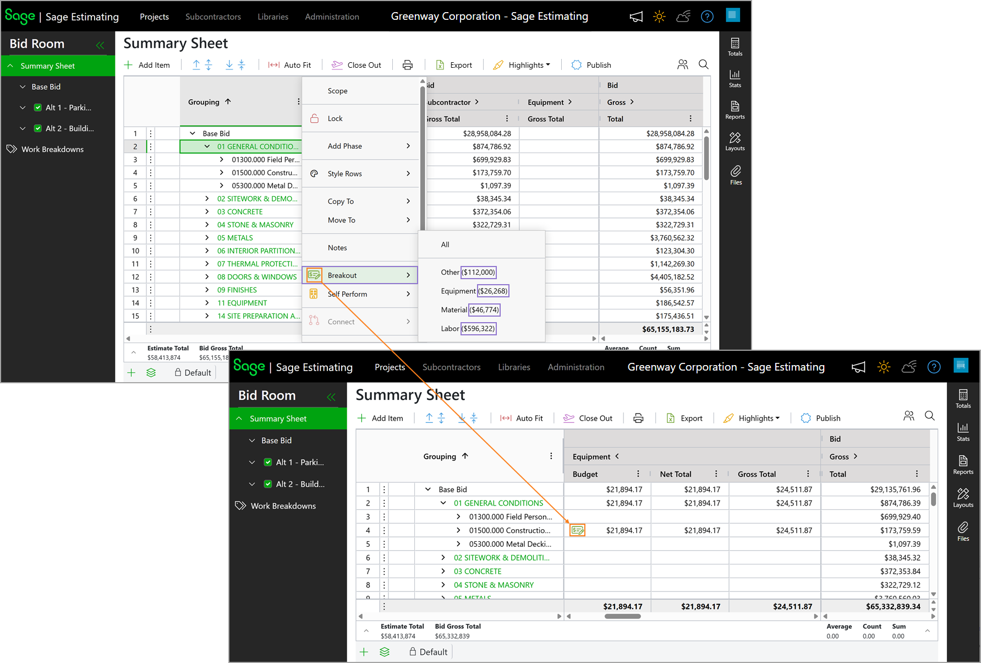Uncheck Alt 2 - Buildi... in back window
981x663 pixels.
coord(37,128)
